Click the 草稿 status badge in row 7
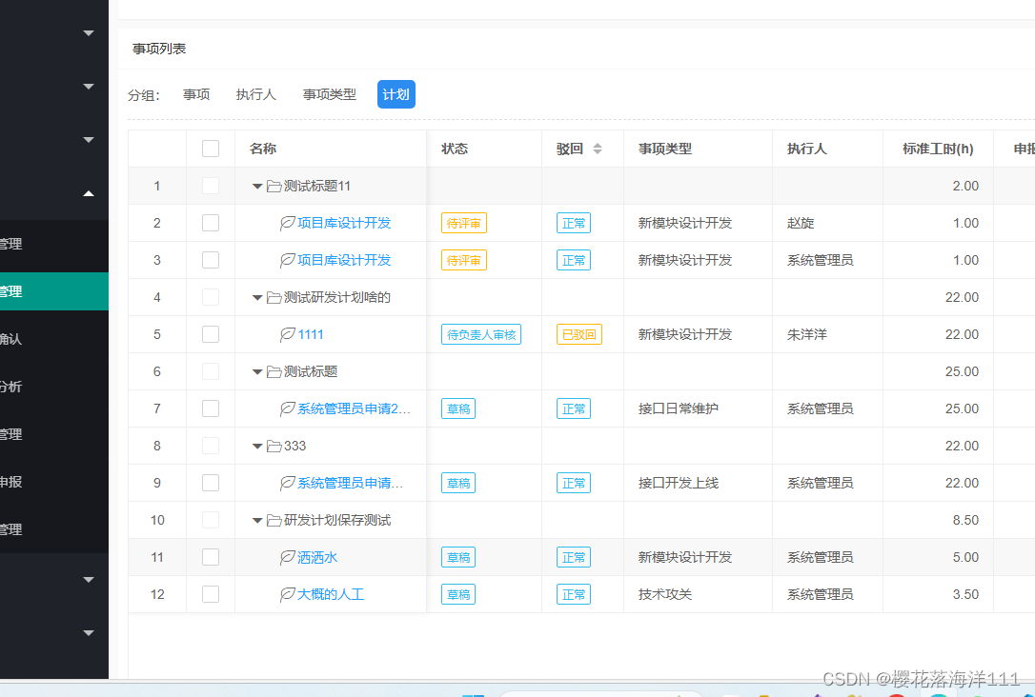 457,408
